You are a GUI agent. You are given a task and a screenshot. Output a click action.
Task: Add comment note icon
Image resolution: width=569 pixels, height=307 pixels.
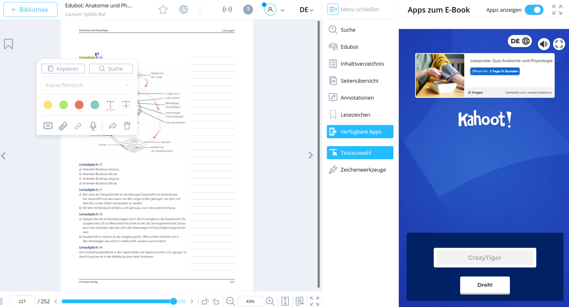[x=48, y=126]
